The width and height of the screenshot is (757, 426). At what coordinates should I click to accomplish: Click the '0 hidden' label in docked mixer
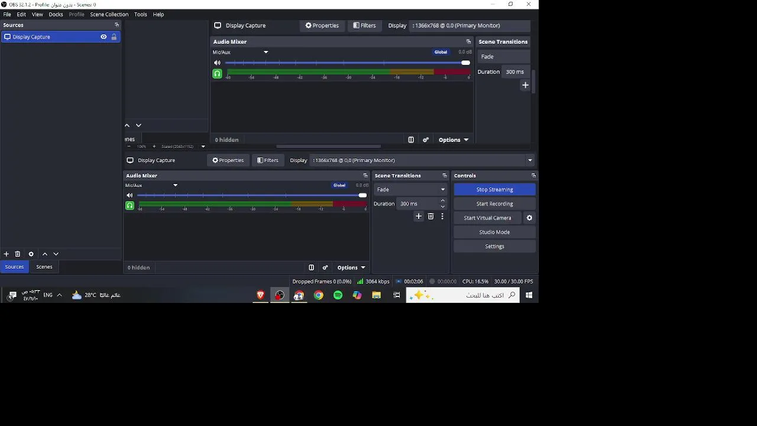[138, 267]
